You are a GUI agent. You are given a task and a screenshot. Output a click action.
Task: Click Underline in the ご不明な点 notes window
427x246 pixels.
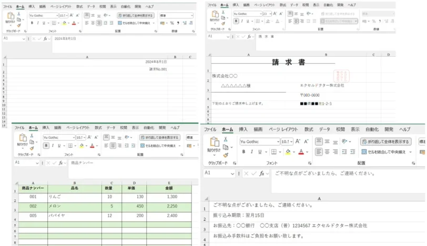[x=260, y=152]
